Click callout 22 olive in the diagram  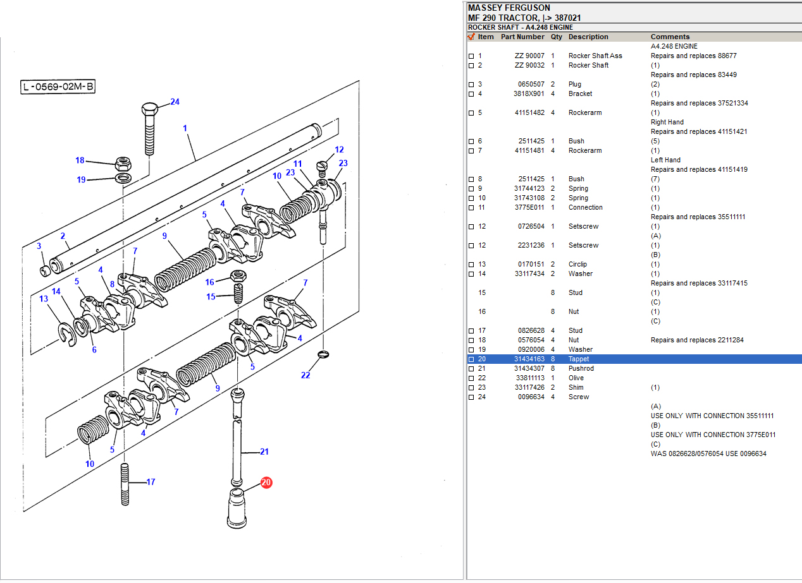305,375
